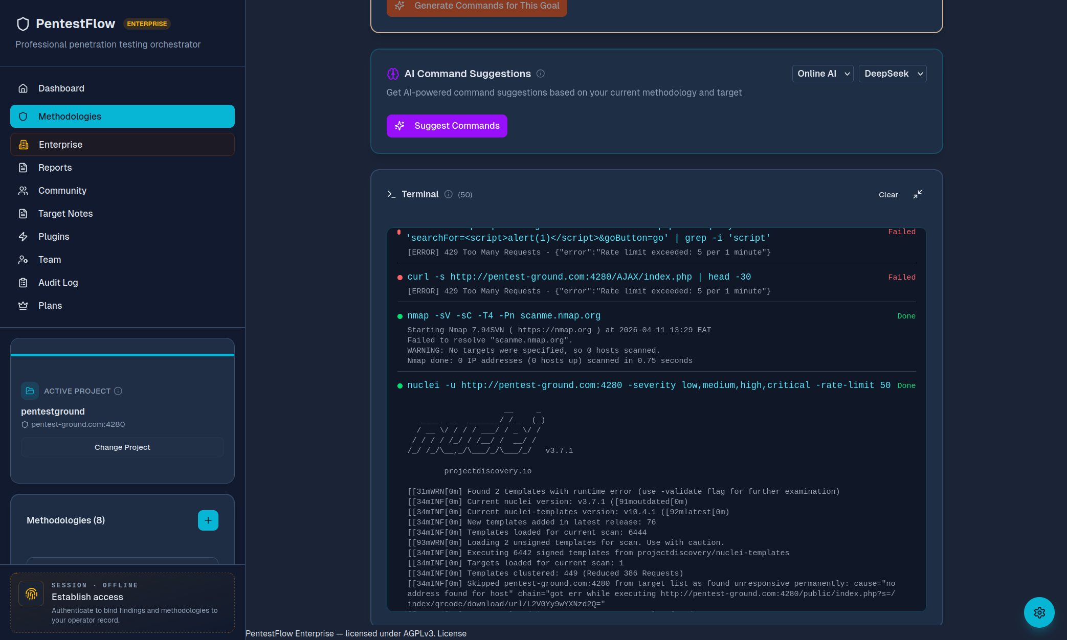Image resolution: width=1067 pixels, height=640 pixels.
Task: Open Target Notes
Action: point(122,214)
